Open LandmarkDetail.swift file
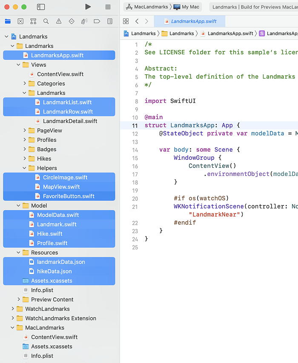This screenshot has height=363, width=298. 59,121
